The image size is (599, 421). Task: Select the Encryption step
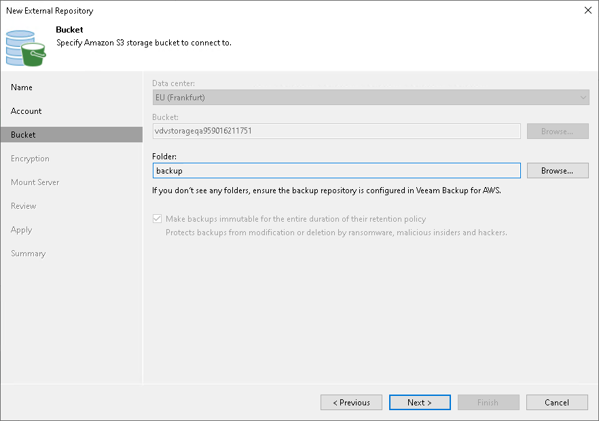point(30,159)
